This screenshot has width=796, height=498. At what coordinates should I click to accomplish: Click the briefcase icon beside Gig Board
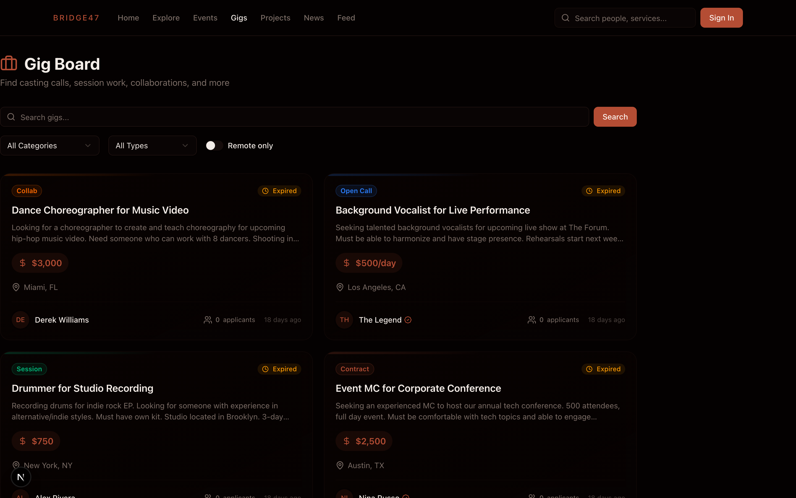[9, 63]
